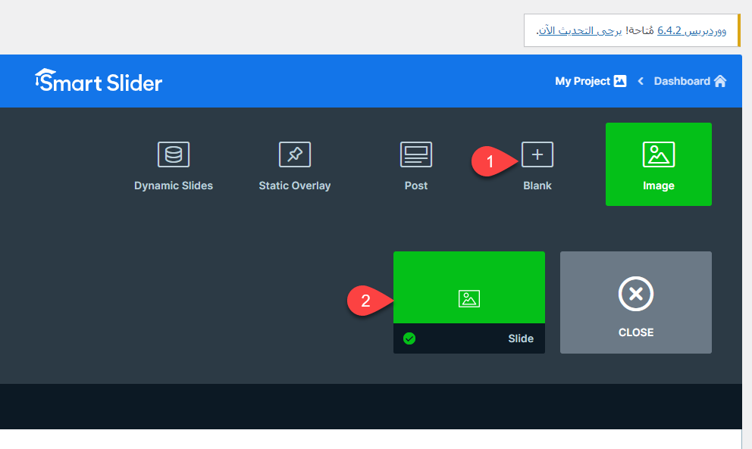Click the Static Overlay text label
The height and width of the screenshot is (449, 752).
click(x=295, y=186)
